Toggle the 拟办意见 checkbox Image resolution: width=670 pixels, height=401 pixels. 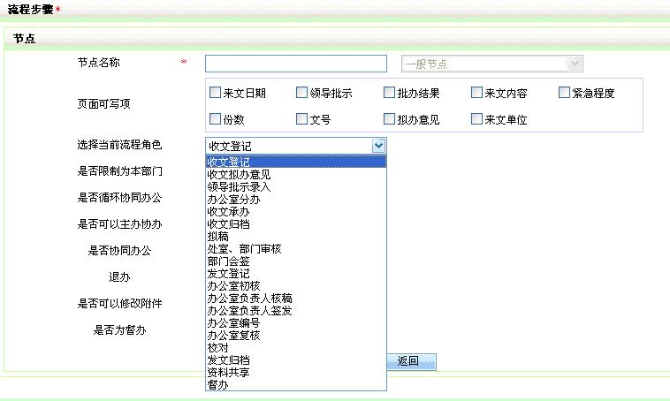pos(389,118)
